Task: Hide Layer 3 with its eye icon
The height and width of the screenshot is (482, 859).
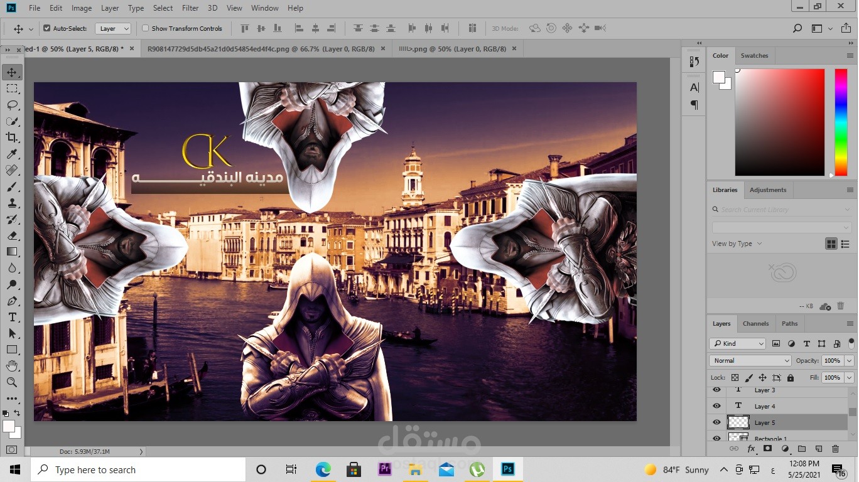Action: pos(716,390)
